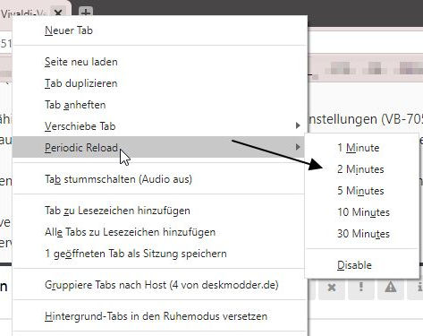Set reload interval to 1 Minute
This screenshot has height=336, width=423.
(x=361, y=148)
